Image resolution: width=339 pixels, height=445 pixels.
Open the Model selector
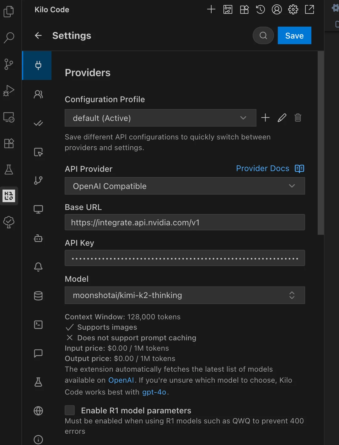click(185, 295)
